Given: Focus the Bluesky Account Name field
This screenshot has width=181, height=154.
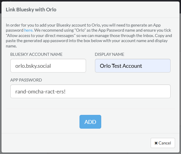Looking at the screenshot, I should (x=48, y=66).
